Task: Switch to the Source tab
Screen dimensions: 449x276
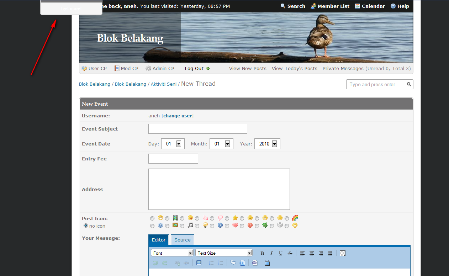Action: pos(183,240)
